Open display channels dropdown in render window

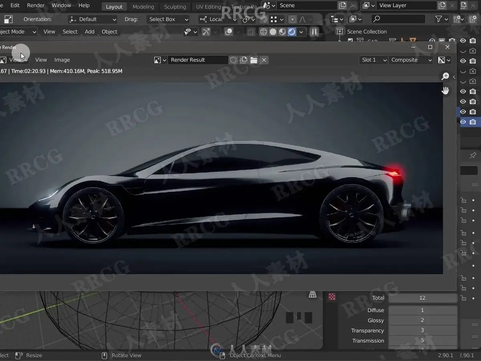tap(444, 60)
